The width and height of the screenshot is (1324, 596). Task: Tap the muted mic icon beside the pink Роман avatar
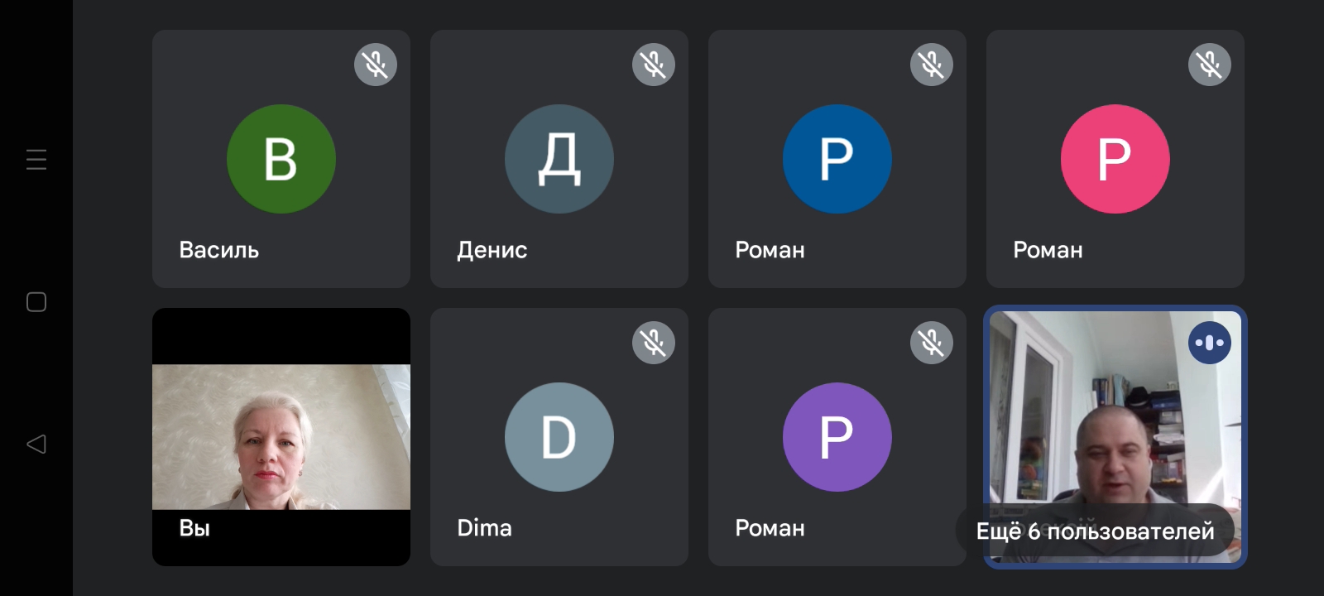pyautogui.click(x=1210, y=65)
